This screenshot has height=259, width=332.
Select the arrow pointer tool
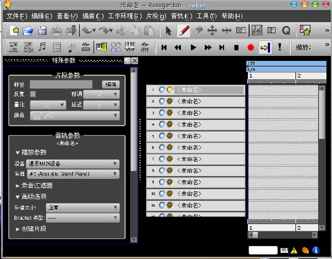[169, 31]
